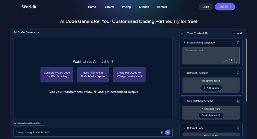Open the Pricing page
Screen dimensions: 257x139
126,7
